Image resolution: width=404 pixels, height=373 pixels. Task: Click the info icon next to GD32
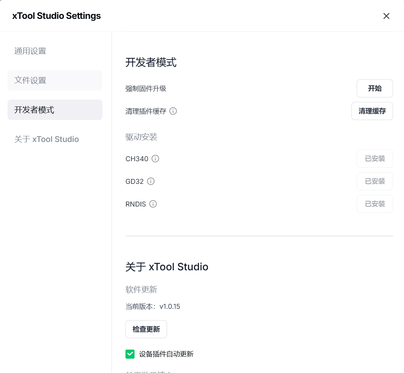[151, 181]
